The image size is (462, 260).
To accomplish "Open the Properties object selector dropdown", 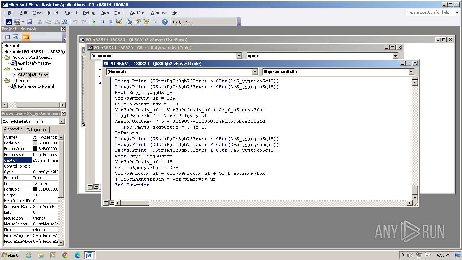I will click(x=62, y=121).
